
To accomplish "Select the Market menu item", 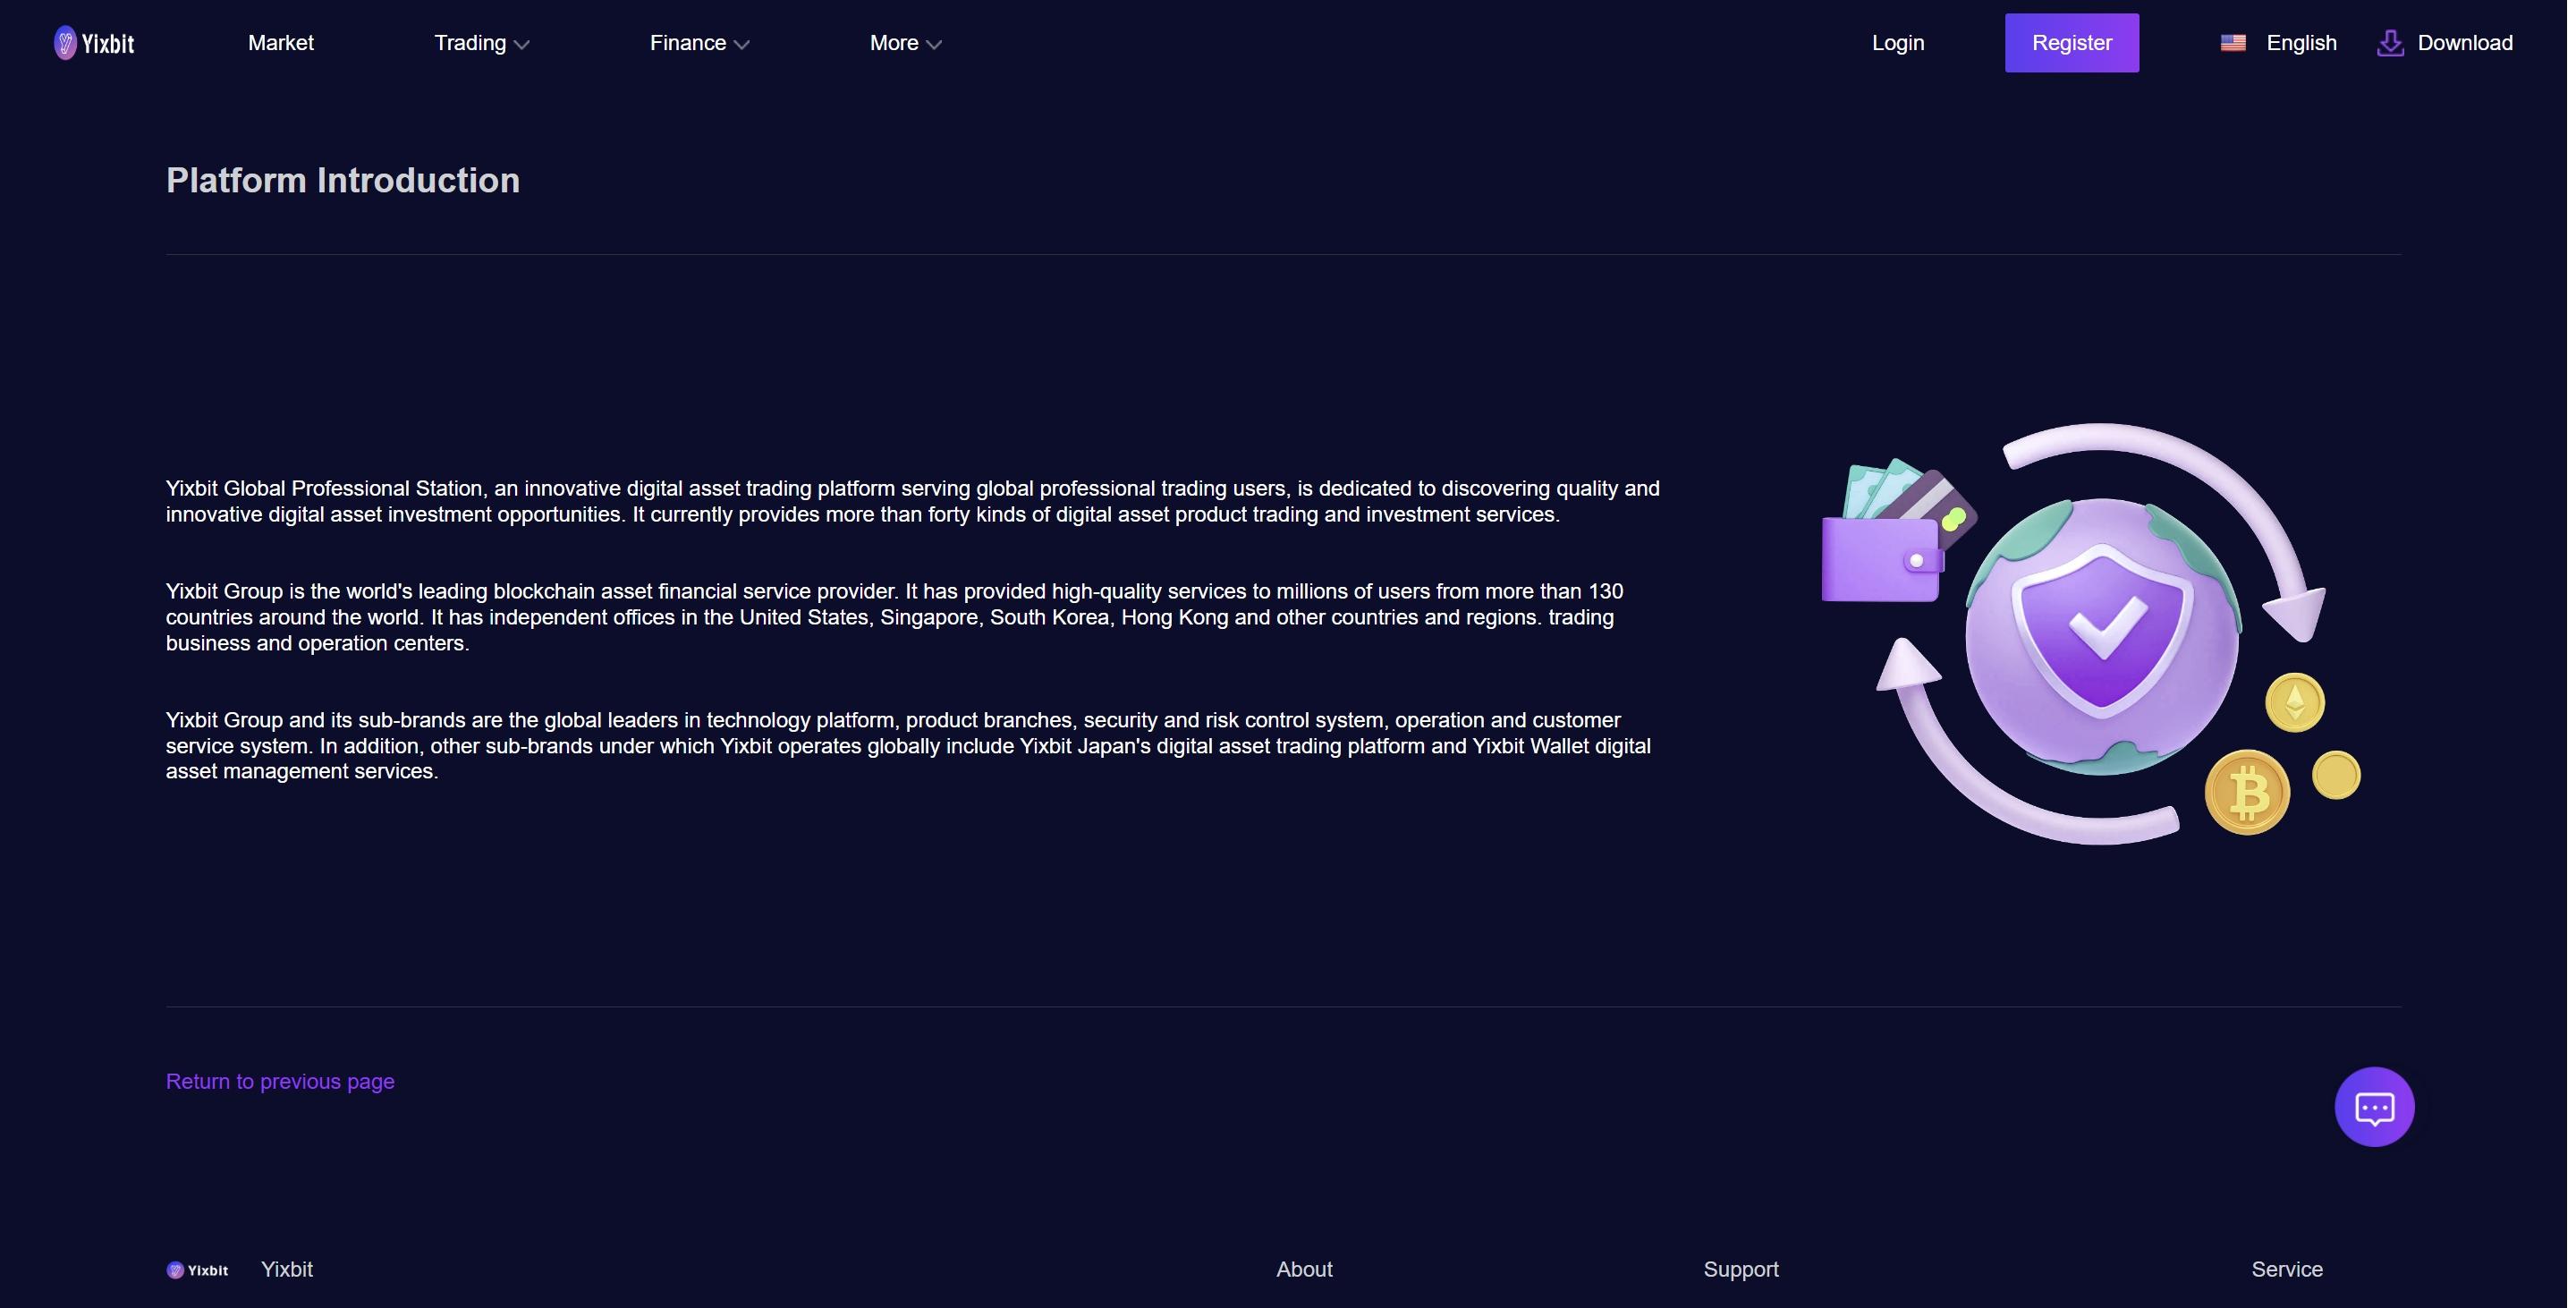I will click(280, 42).
